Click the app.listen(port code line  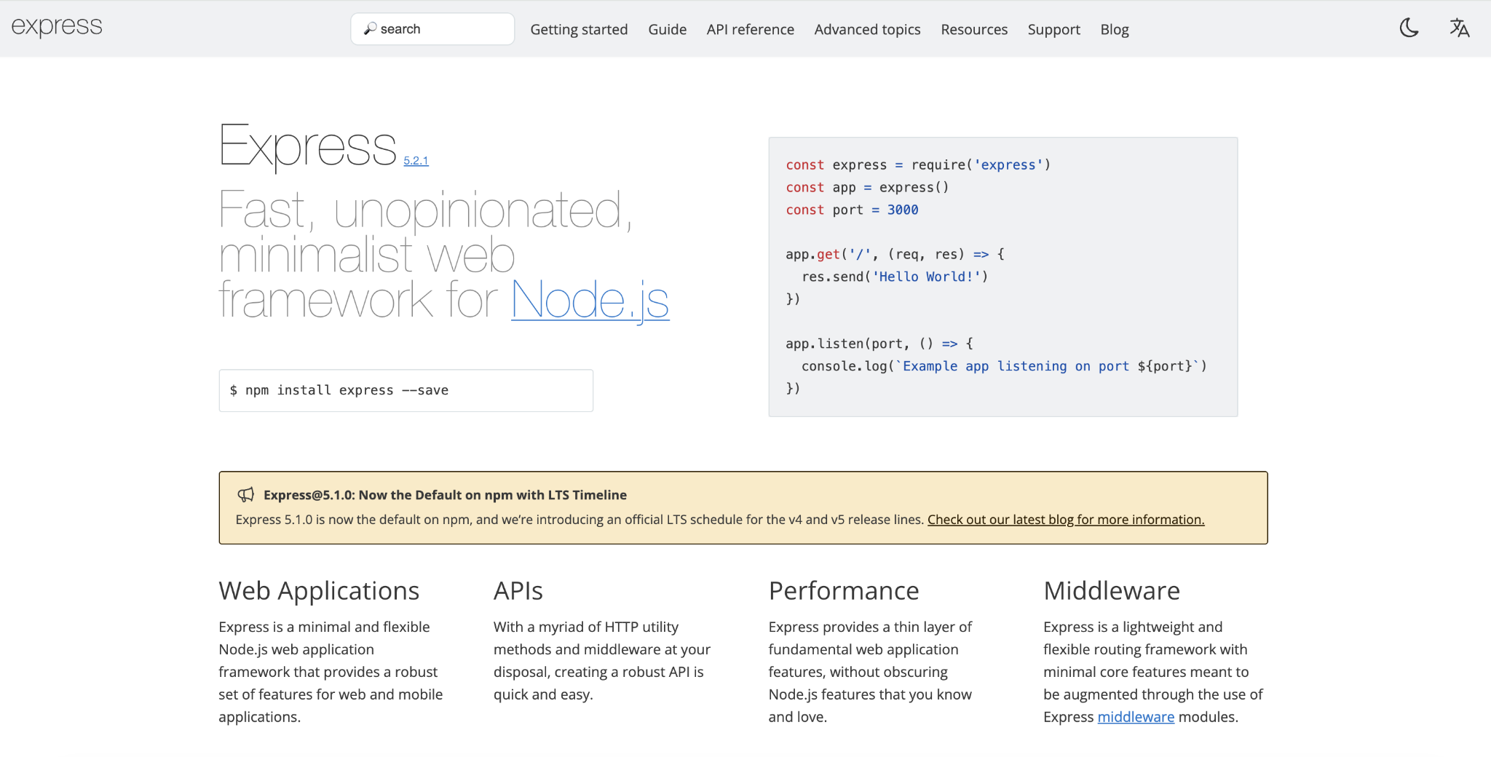click(879, 344)
